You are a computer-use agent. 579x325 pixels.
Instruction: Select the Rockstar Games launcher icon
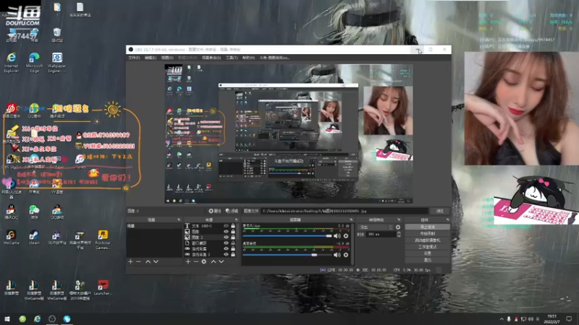coord(103,240)
